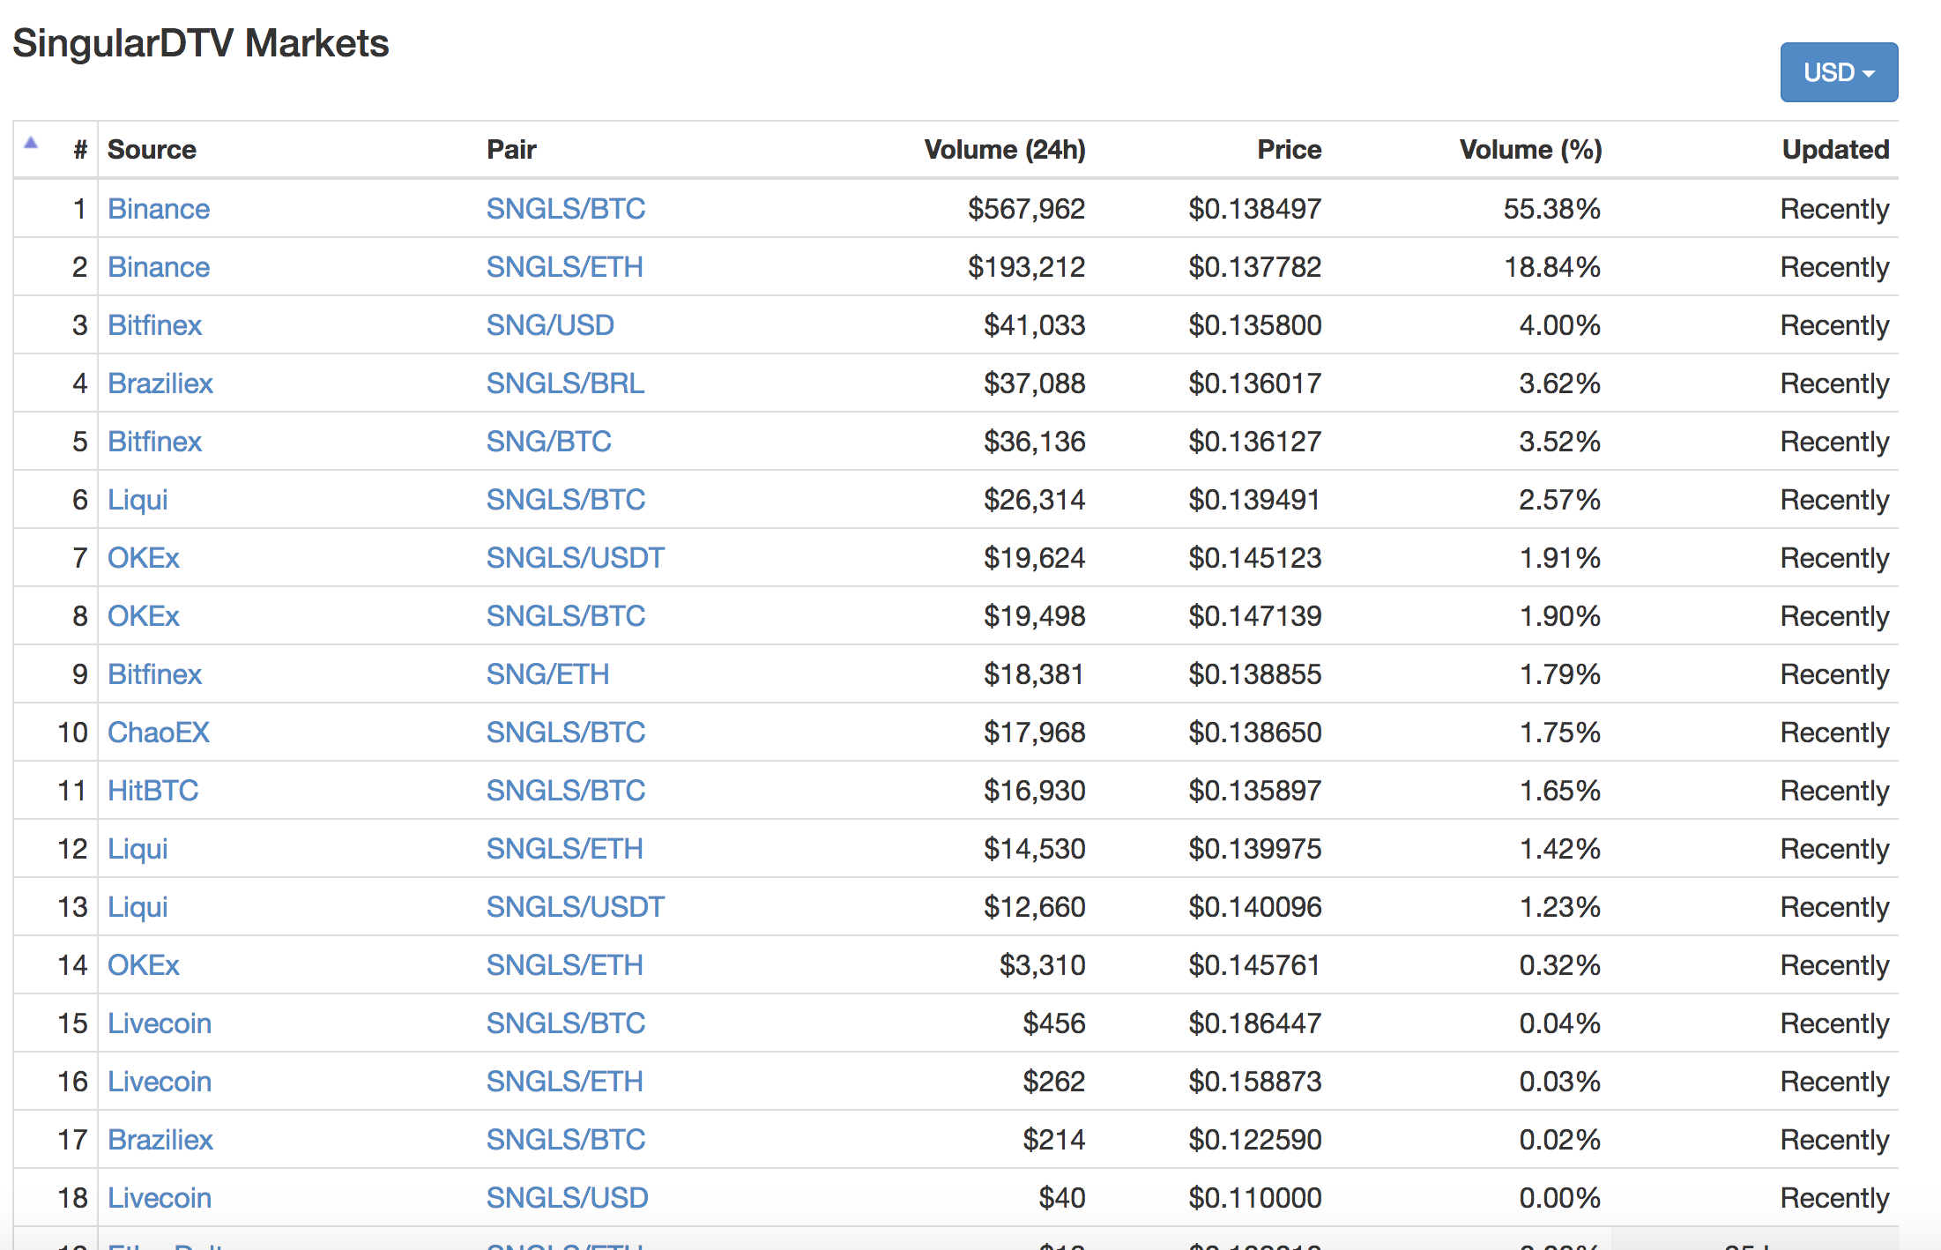1941x1250 pixels.
Task: Open SNGLS/ETH pair for Binance row 2
Action: 565,267
